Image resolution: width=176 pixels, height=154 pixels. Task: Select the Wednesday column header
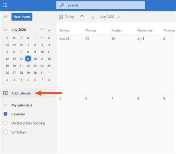click(145, 31)
